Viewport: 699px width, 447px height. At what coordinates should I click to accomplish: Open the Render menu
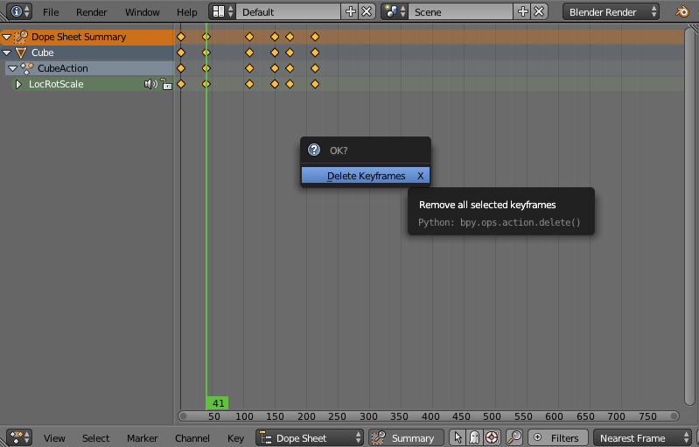(91, 12)
